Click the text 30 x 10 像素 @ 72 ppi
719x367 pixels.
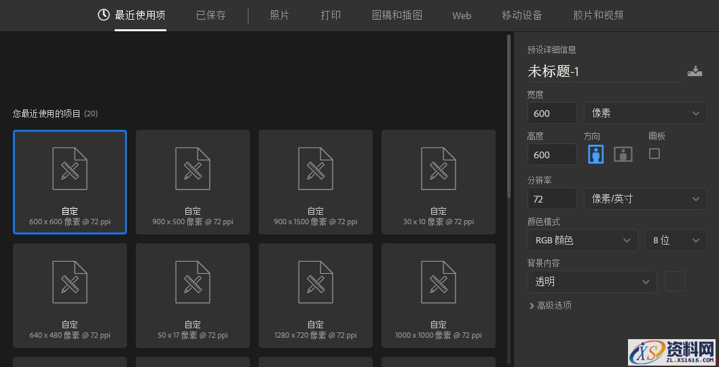tap(439, 222)
